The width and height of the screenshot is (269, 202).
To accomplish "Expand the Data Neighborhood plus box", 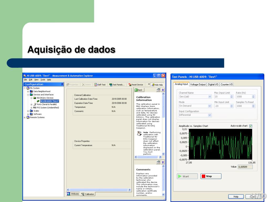I will (28, 92).
